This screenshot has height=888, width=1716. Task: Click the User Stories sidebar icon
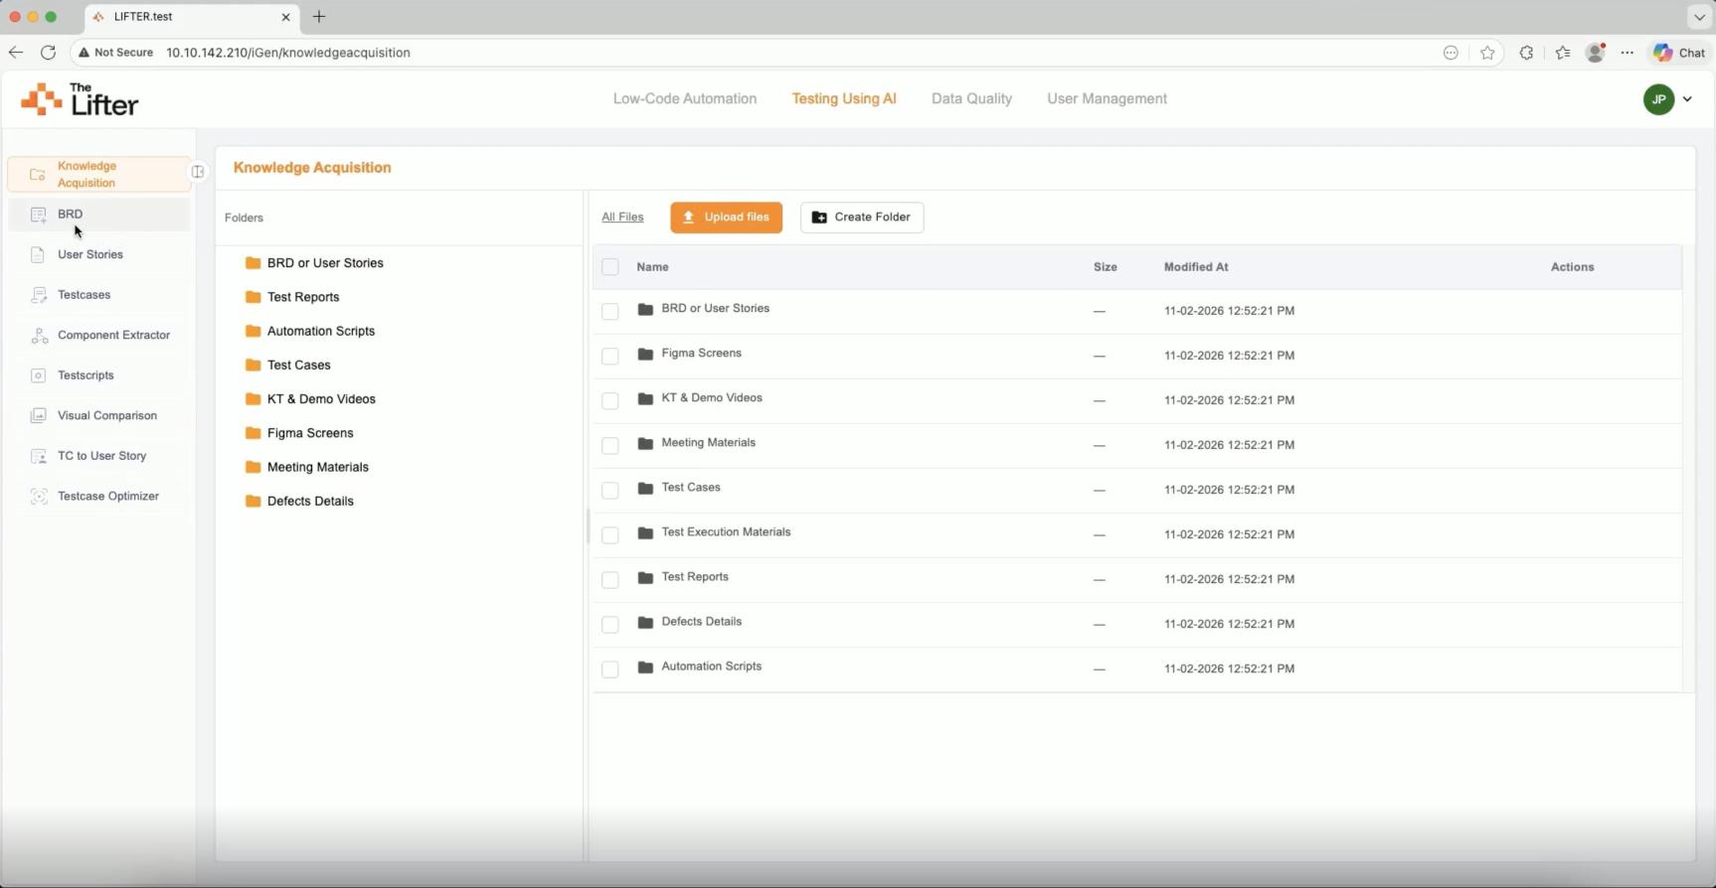pos(38,255)
